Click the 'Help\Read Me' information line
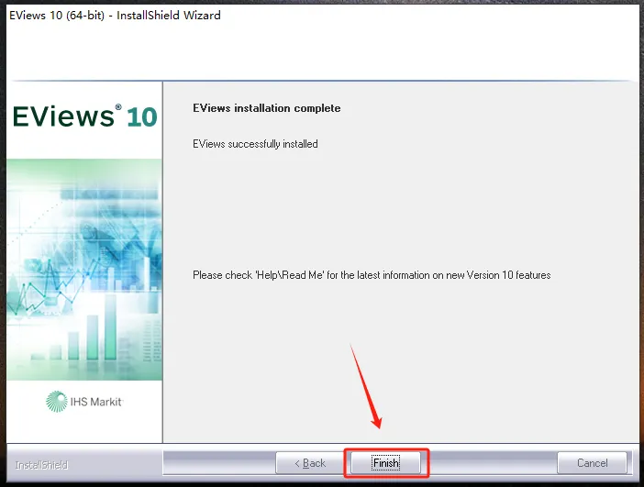 372,275
